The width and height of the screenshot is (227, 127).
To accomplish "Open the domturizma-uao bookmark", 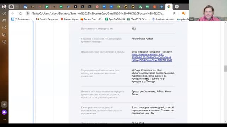I will [x=163, y=19].
